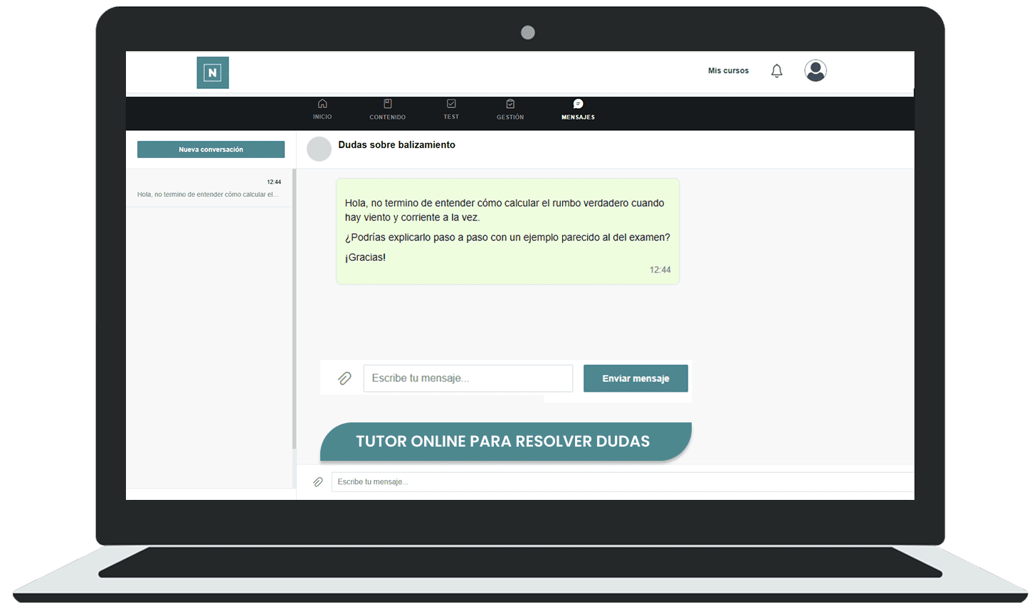Click the conversation avatar circle in the header
1034x613 pixels.
tap(319, 149)
